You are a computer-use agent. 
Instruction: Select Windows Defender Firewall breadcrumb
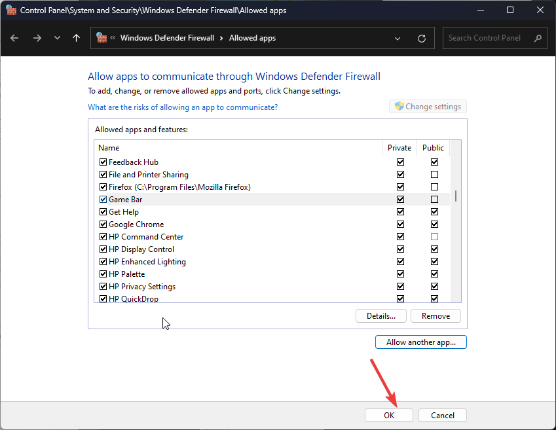[x=167, y=38]
